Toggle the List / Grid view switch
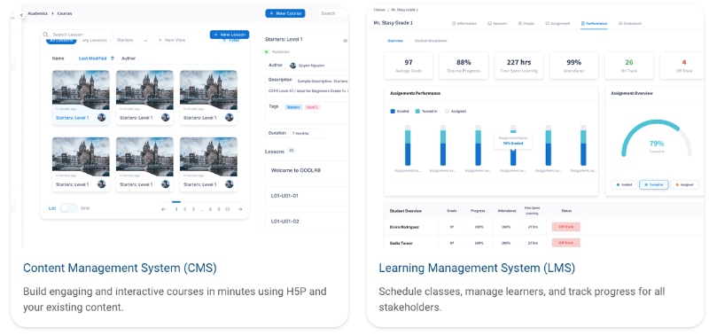Screen dimensions: 709x335 pyautogui.click(x=69, y=208)
